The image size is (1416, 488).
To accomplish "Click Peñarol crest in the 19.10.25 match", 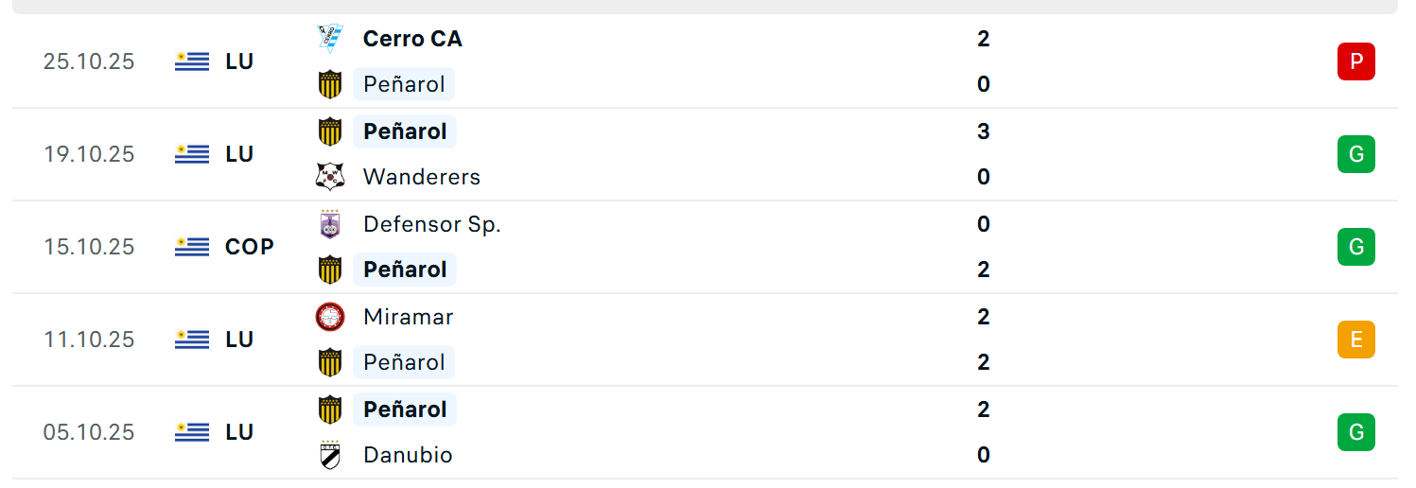I will (330, 131).
